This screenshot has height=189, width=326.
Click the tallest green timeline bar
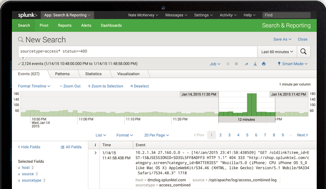click(252, 105)
